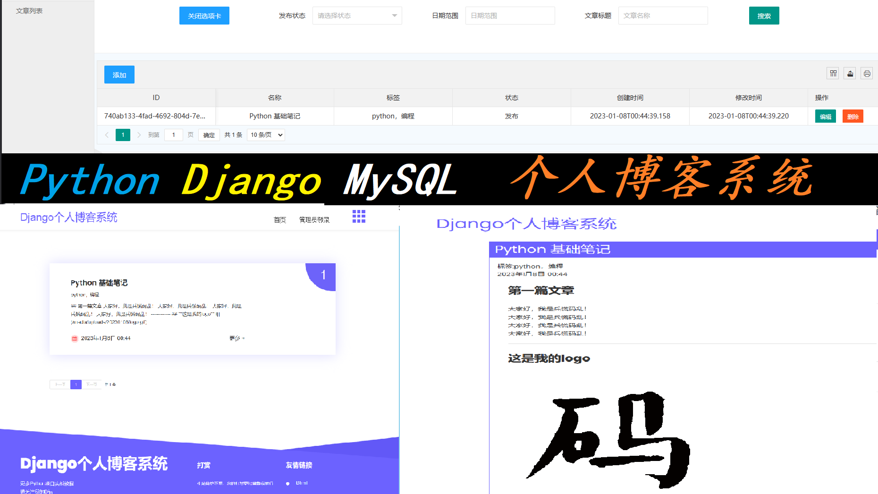The image size is (878, 494).
Task: Click the 状态 column header
Action: tap(512, 98)
